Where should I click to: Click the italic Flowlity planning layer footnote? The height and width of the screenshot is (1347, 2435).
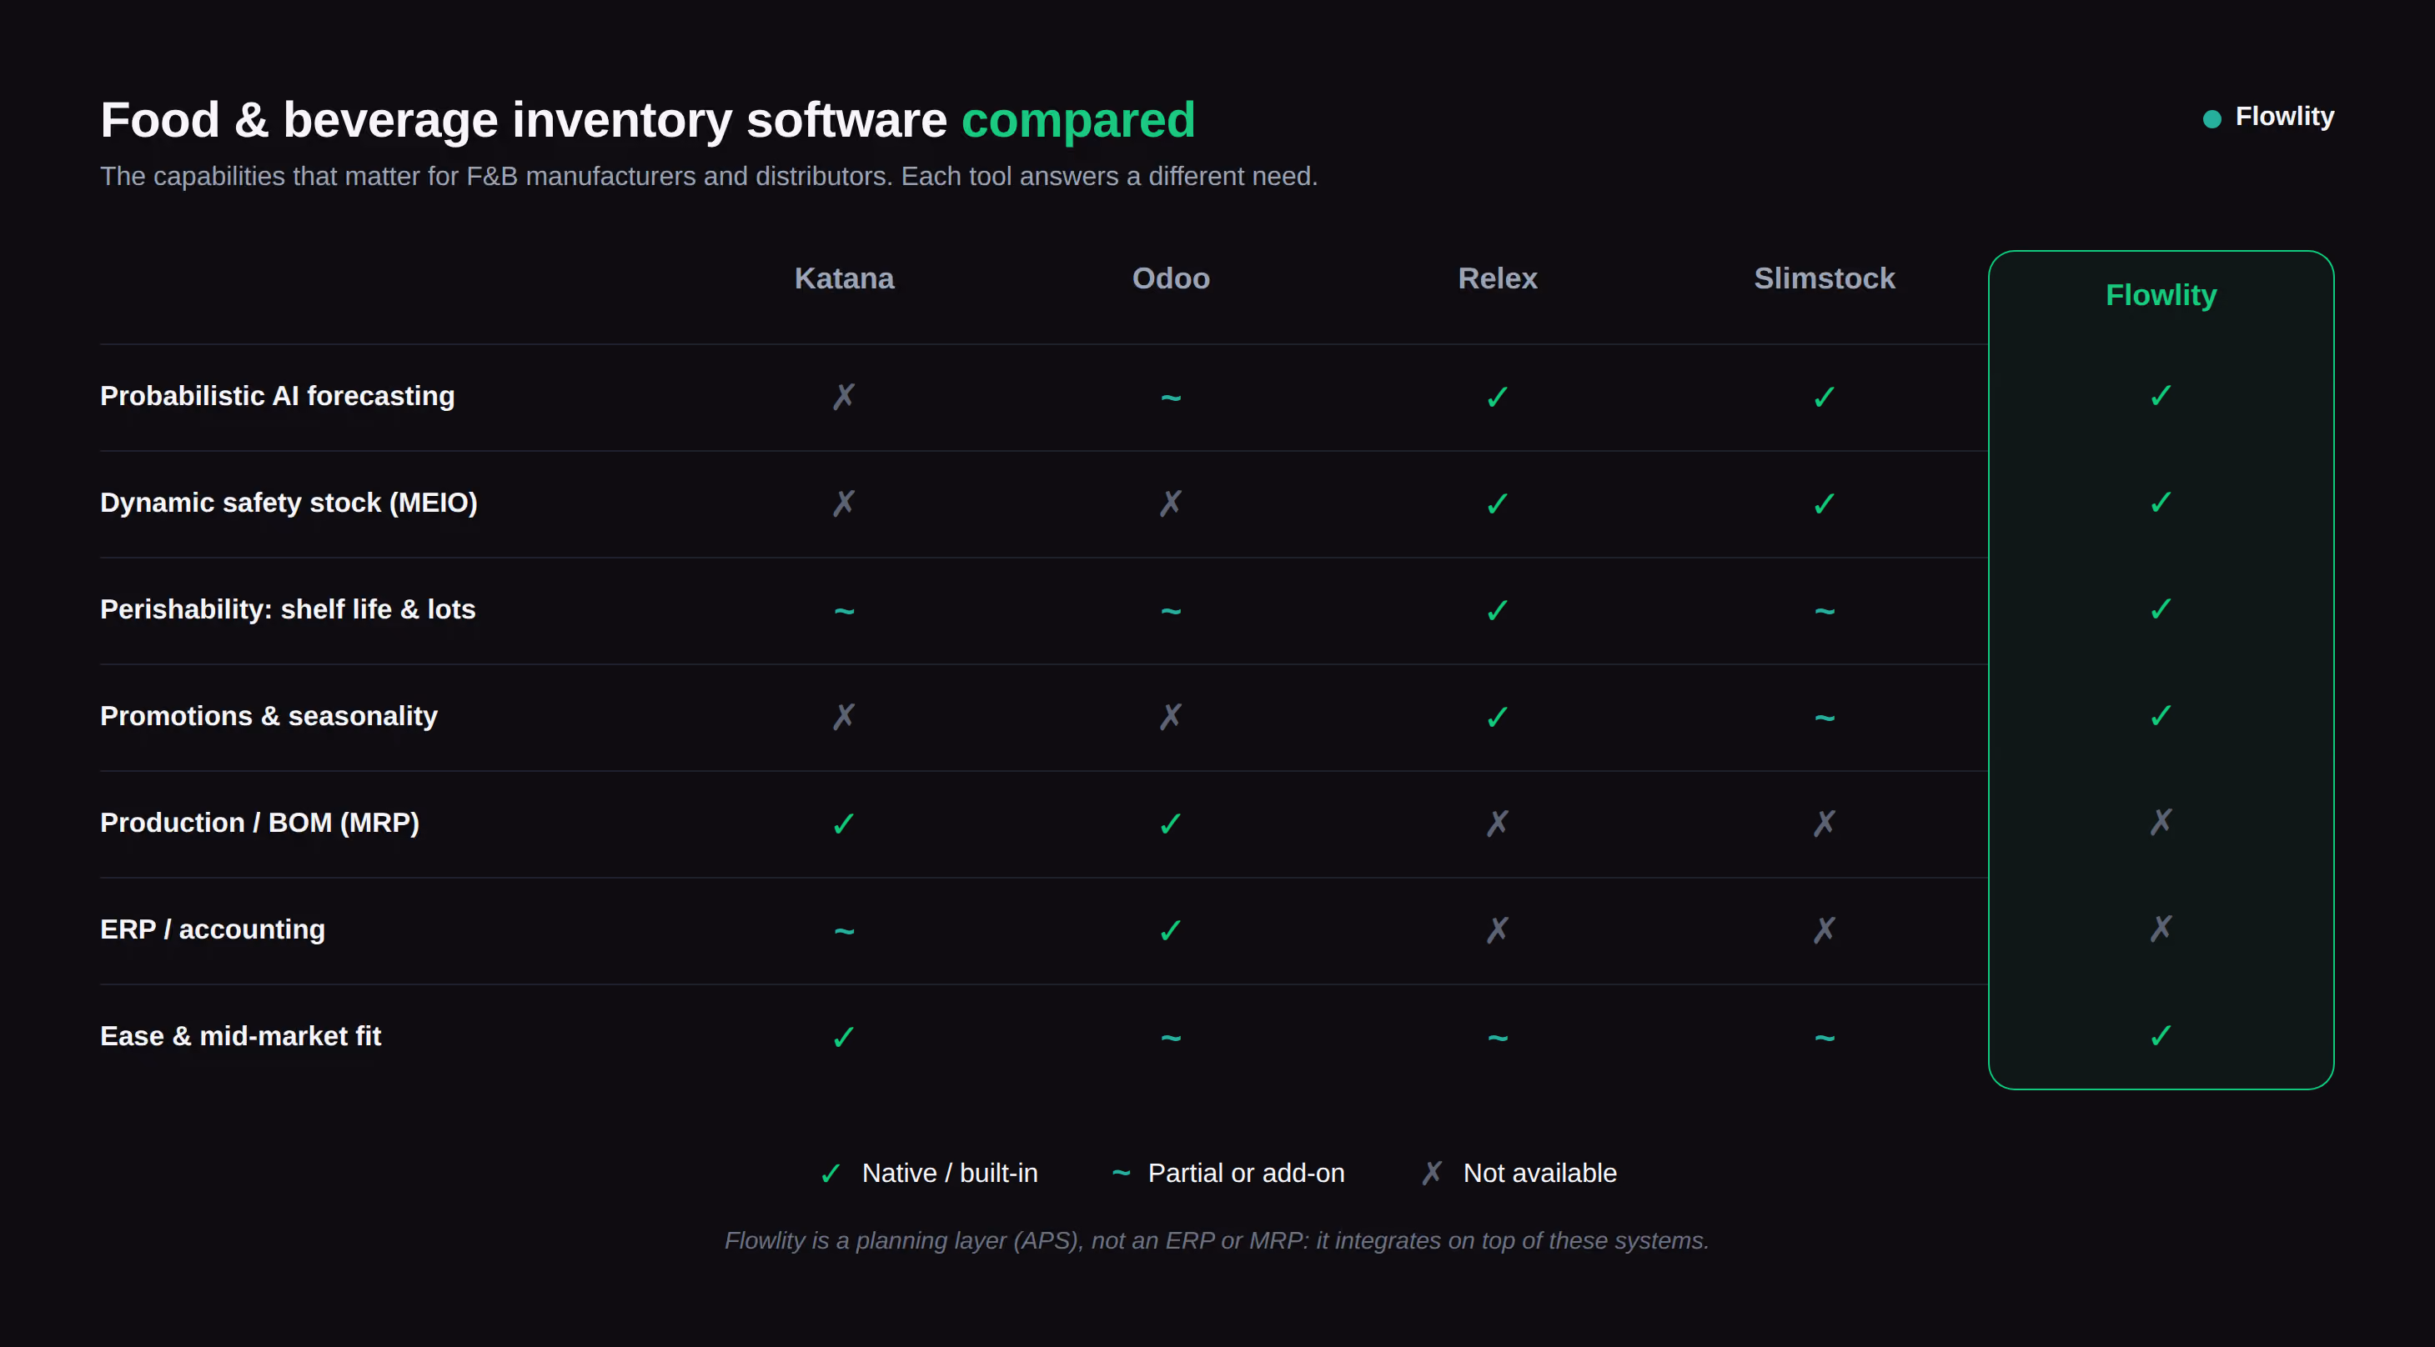pyautogui.click(x=1217, y=1240)
